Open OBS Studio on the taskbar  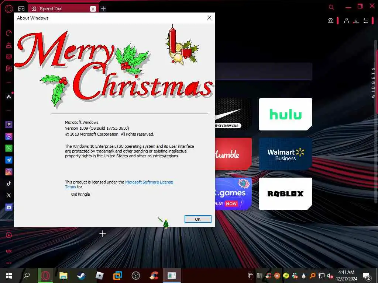coord(136,276)
